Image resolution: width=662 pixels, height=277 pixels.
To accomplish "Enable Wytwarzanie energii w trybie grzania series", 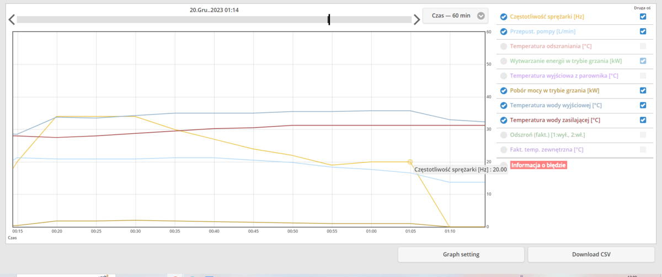I will (503, 61).
